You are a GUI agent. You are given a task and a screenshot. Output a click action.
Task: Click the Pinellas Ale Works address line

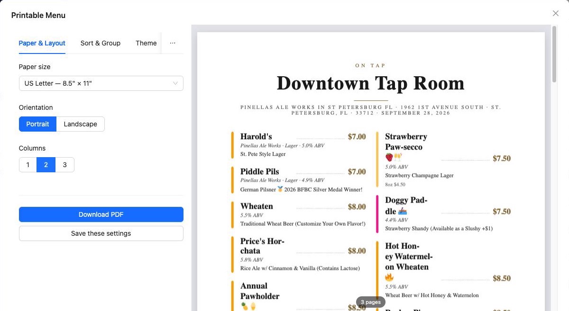click(x=371, y=110)
